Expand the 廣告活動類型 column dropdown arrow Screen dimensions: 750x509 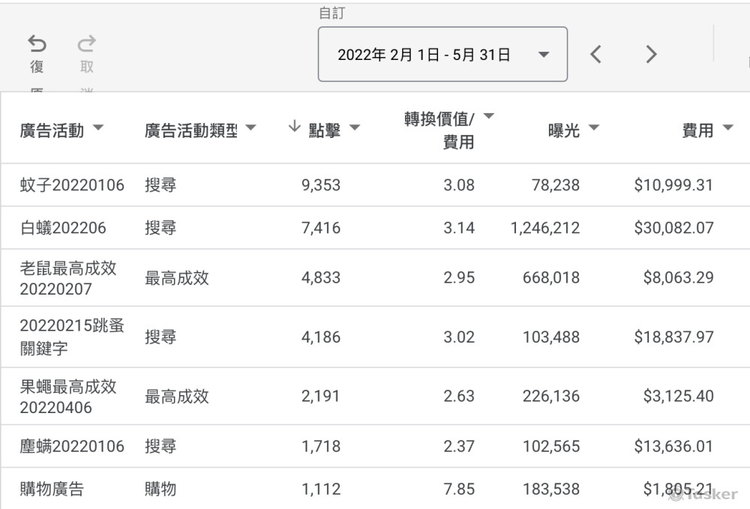pyautogui.click(x=250, y=128)
